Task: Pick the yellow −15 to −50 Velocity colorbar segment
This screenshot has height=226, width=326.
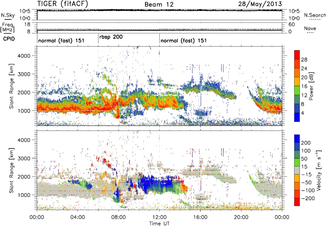Action: (x=297, y=178)
